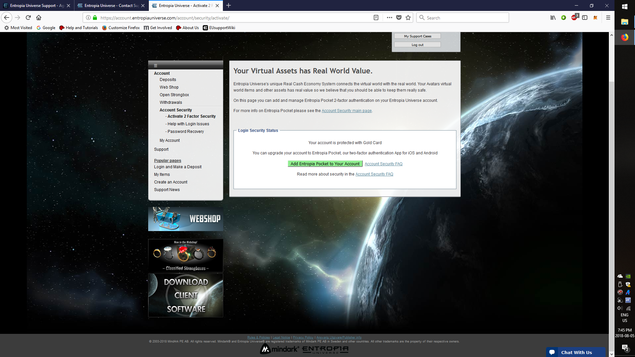Open Help with Login Issues
The image size is (635, 357).
pyautogui.click(x=188, y=124)
